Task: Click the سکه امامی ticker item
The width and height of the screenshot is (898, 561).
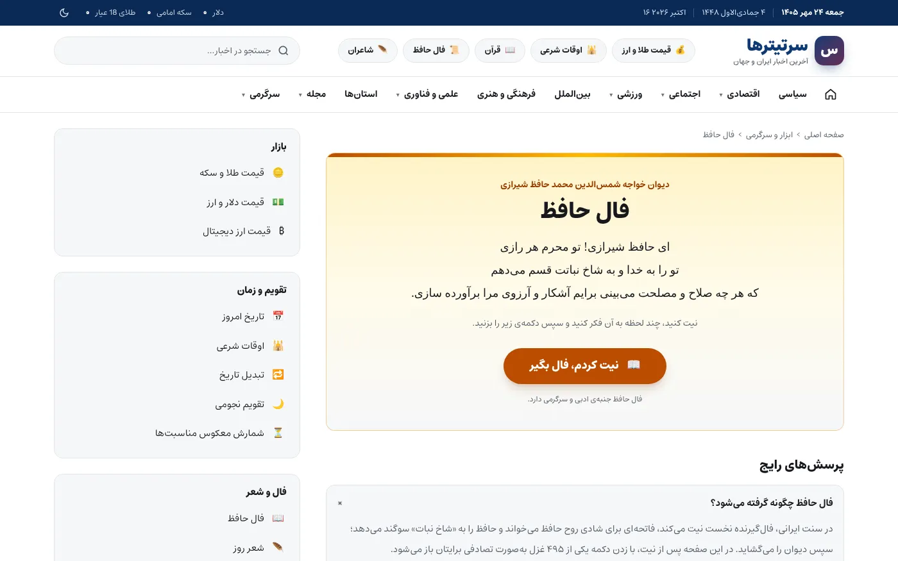Action: point(174,13)
